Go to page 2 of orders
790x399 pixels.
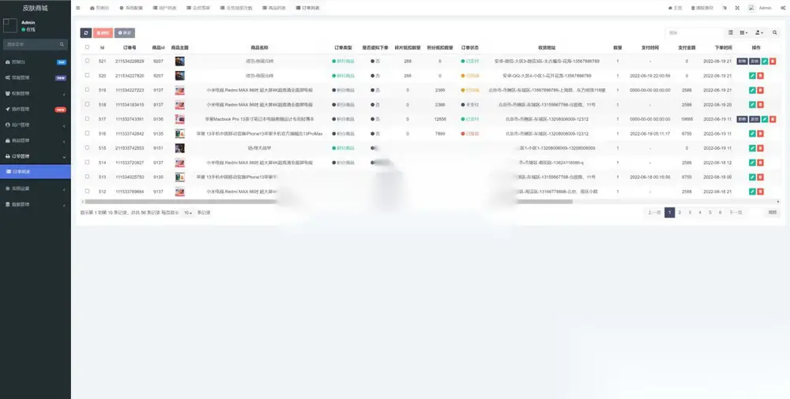[679, 212]
